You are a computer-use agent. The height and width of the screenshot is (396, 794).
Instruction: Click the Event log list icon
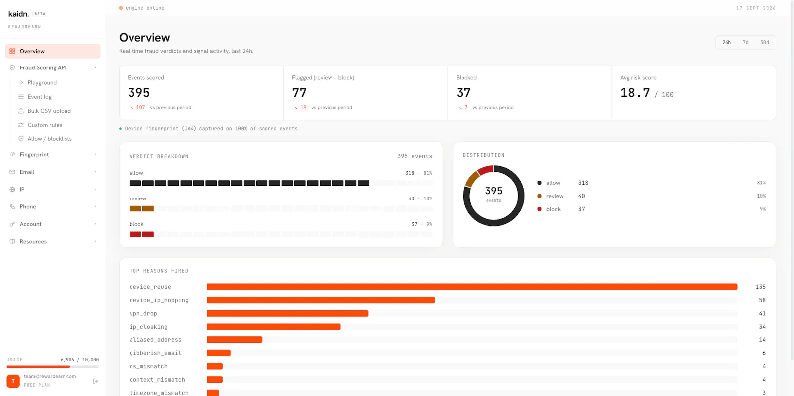tap(21, 97)
